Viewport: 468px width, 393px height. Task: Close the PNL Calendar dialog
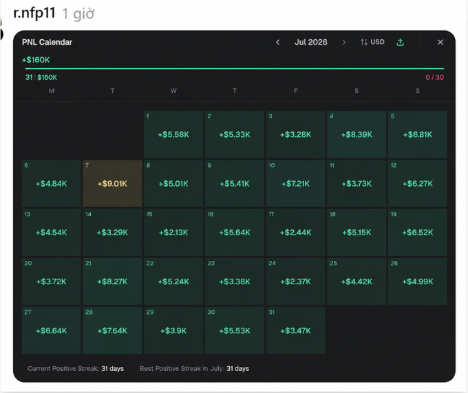[440, 43]
